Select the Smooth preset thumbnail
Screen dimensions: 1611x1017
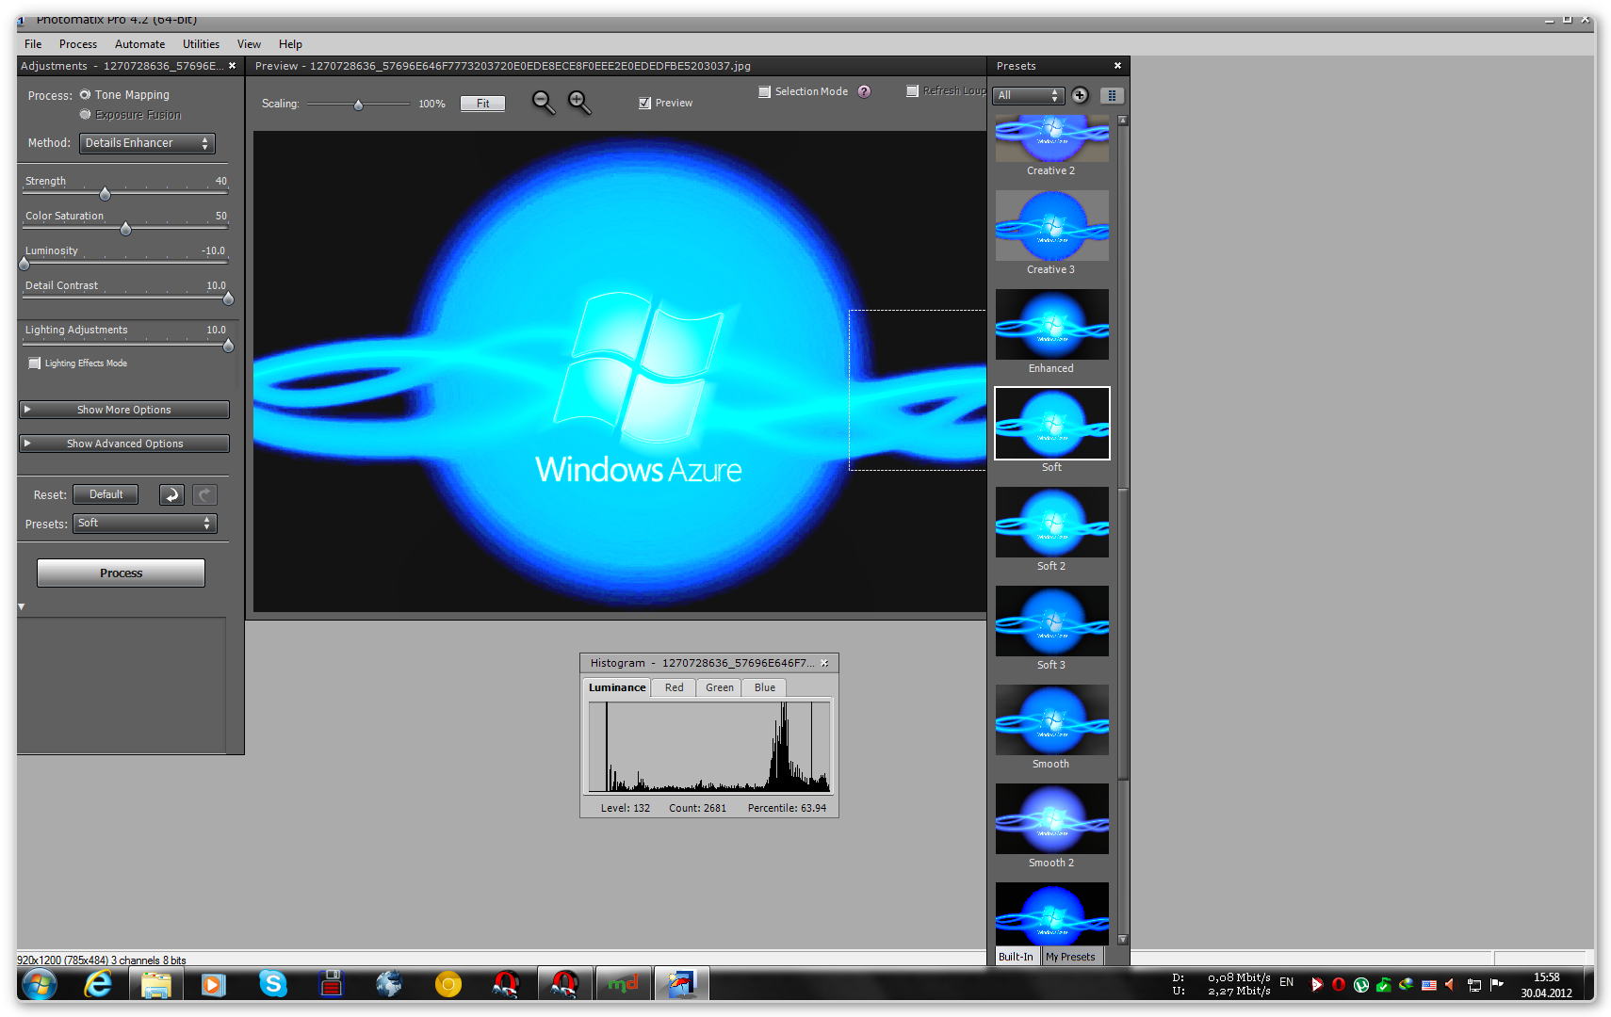click(1051, 720)
